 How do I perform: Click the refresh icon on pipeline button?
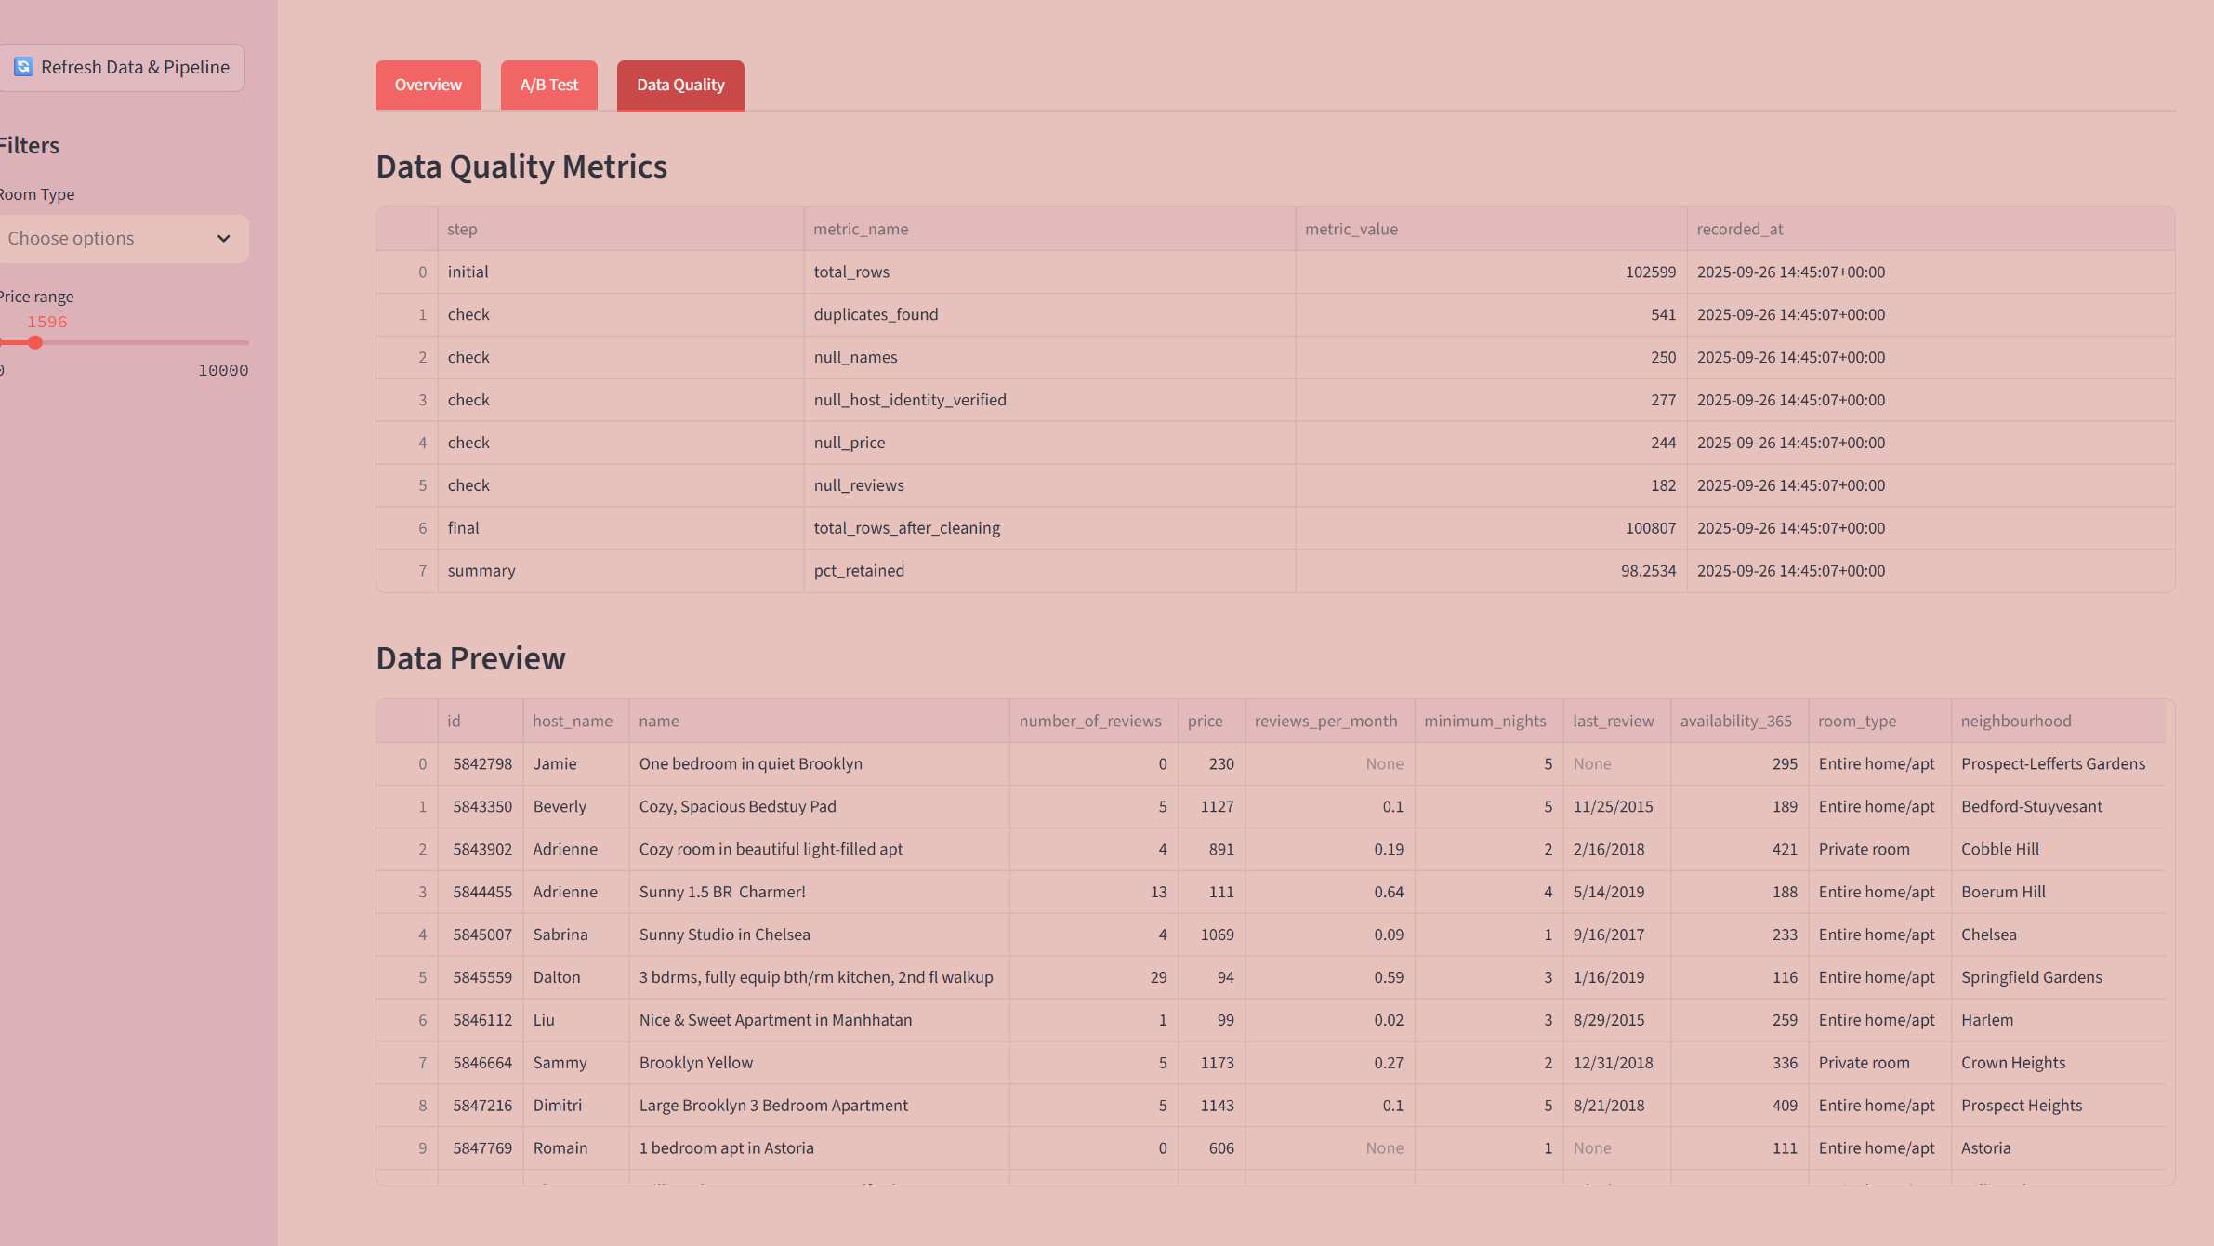coord(23,67)
